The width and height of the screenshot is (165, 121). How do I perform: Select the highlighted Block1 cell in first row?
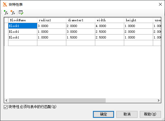(x=23, y=26)
